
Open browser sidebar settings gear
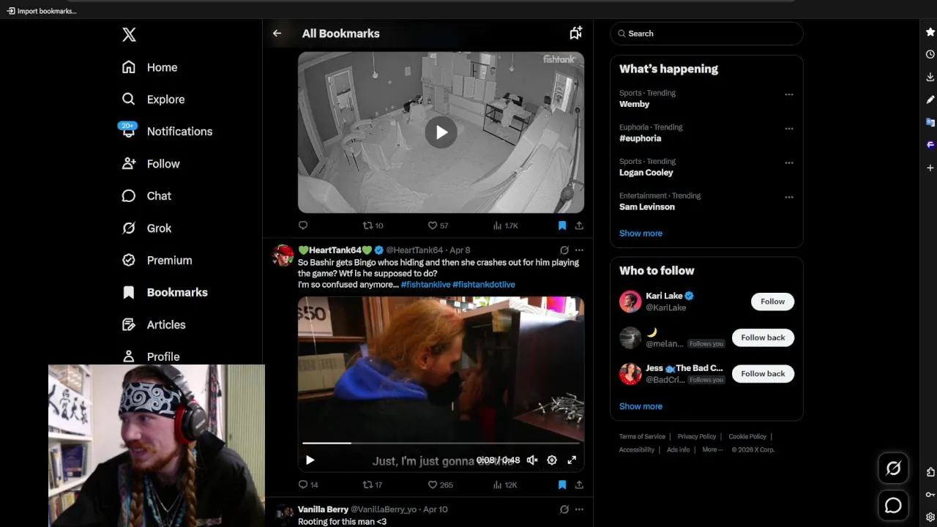930,517
